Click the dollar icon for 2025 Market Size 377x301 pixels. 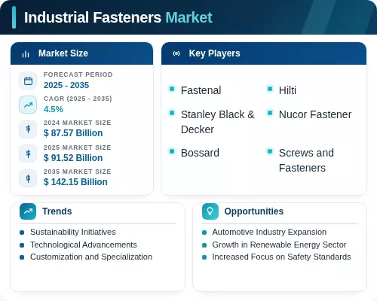tap(28, 154)
